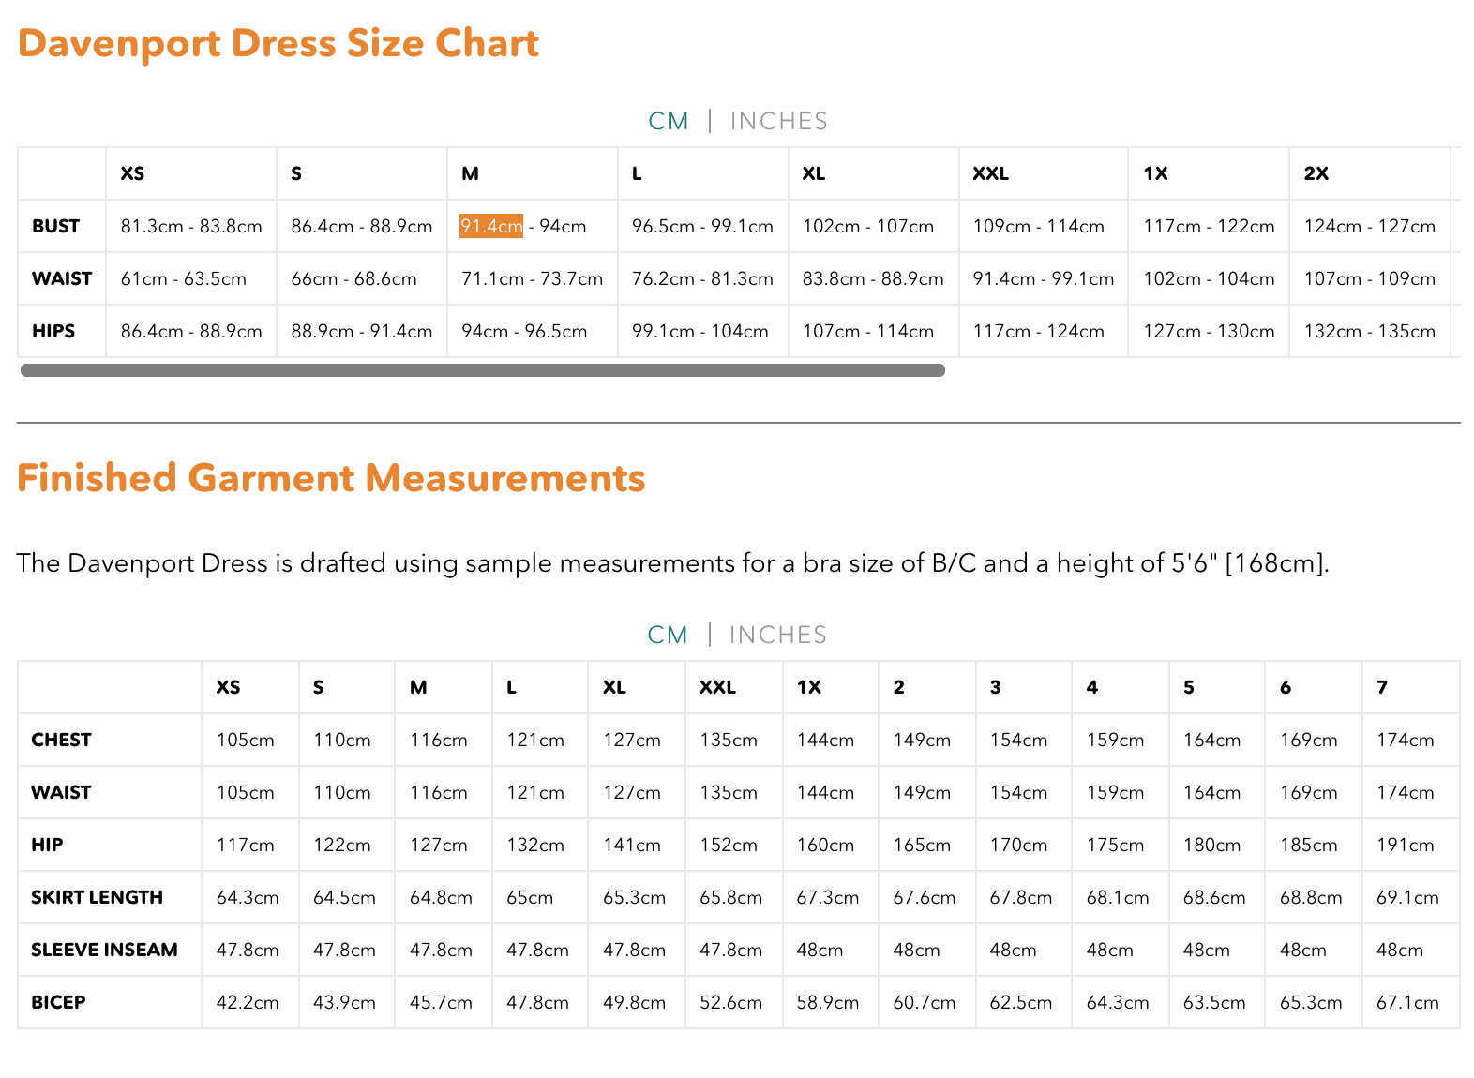Click the Finished Garment Measurements heading
The image size is (1474, 1078).
[331, 478]
